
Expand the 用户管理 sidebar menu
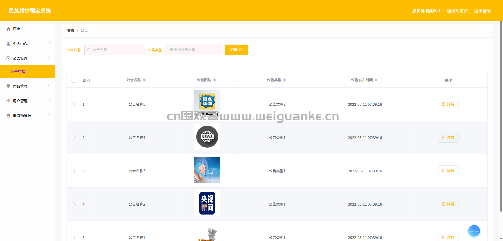(28, 101)
